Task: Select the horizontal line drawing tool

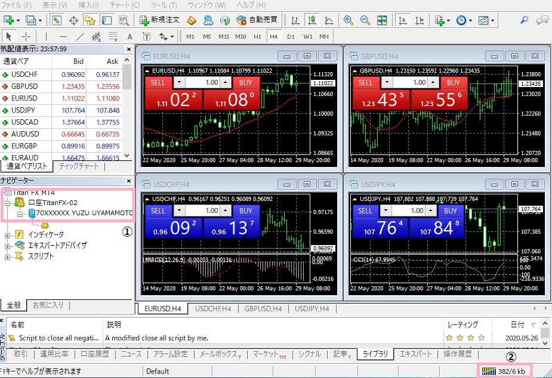Action: pyautogui.click(x=63, y=36)
